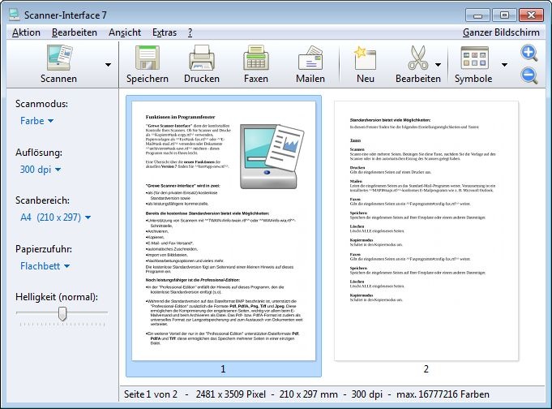Click the Scannen label text
The image size is (552, 409).
tap(58, 79)
